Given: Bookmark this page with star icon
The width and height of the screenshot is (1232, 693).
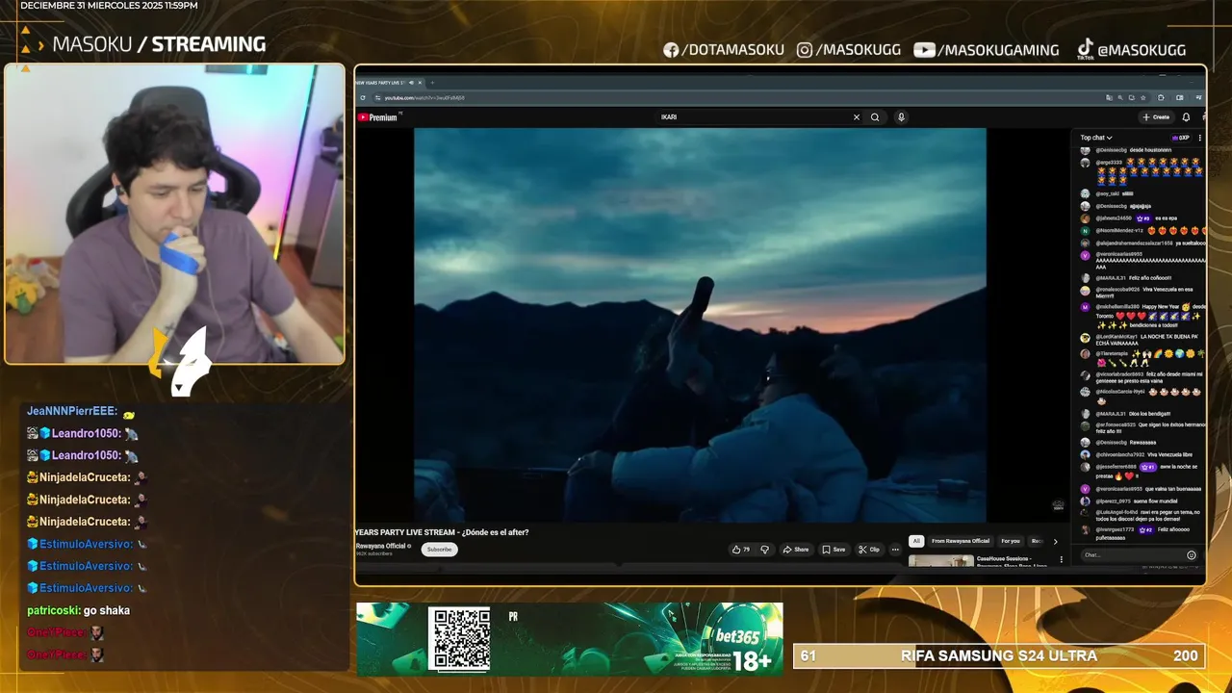Looking at the screenshot, I should pyautogui.click(x=1142, y=98).
